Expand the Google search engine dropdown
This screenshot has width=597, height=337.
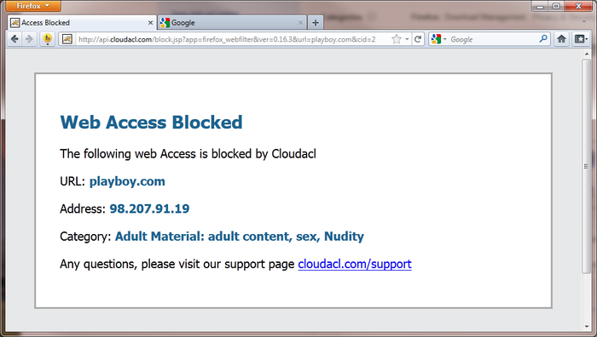pos(439,39)
